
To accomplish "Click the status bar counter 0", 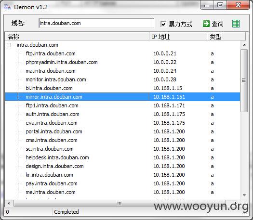I will (7, 212).
